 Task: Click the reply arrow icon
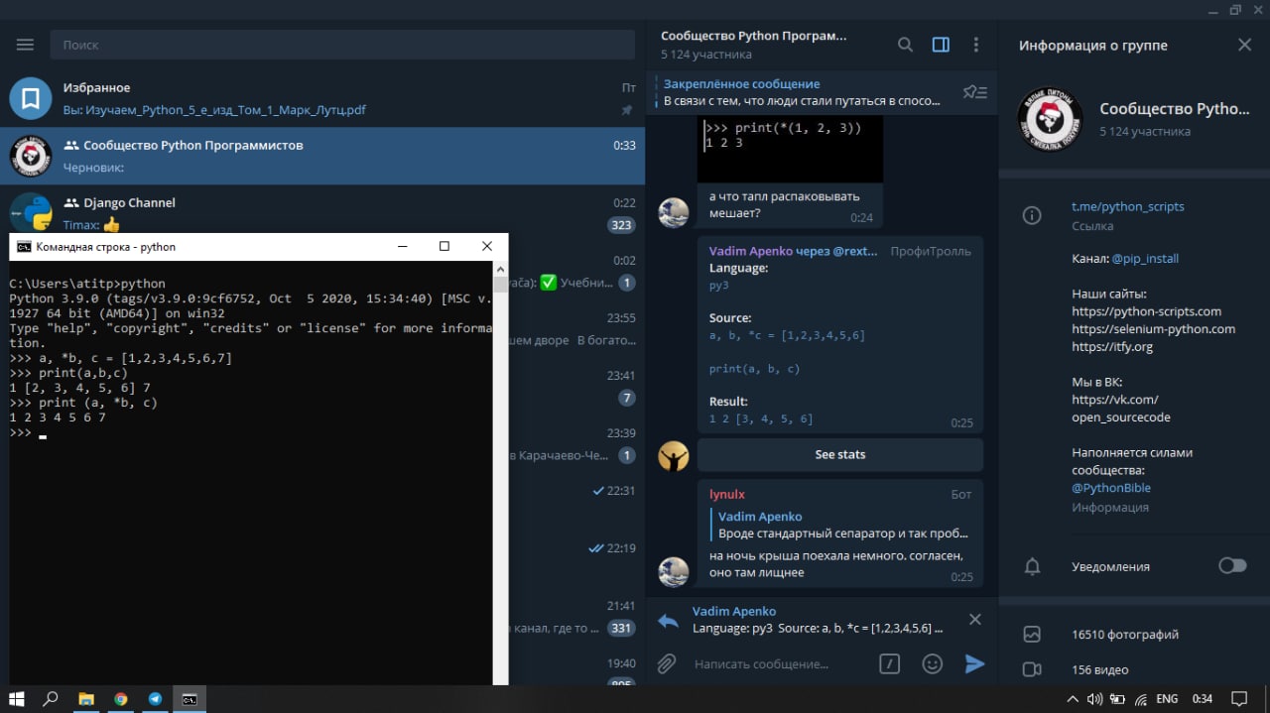[669, 621]
